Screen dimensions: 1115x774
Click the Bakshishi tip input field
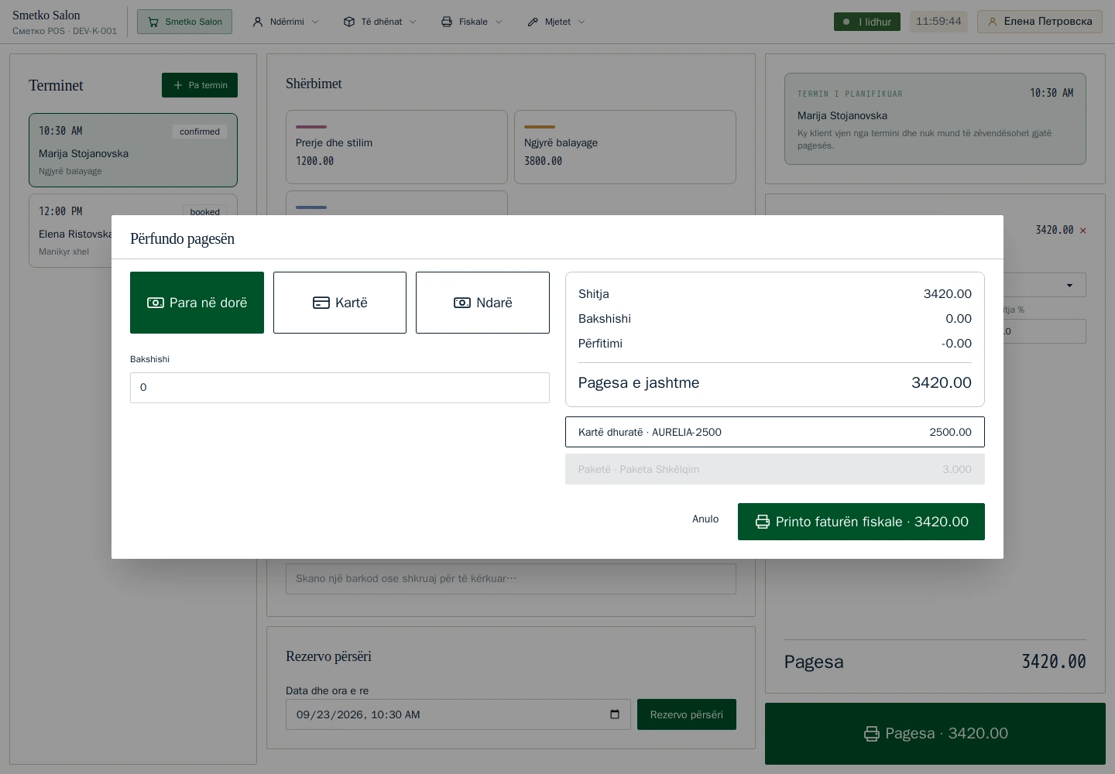coord(340,388)
